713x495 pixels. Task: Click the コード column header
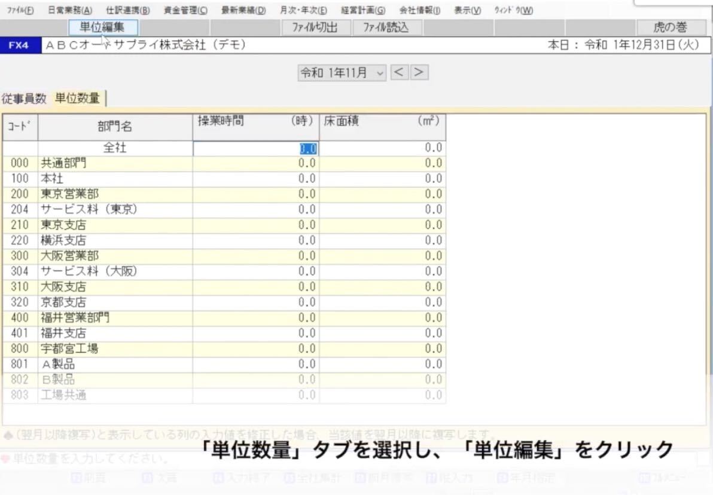coord(20,127)
